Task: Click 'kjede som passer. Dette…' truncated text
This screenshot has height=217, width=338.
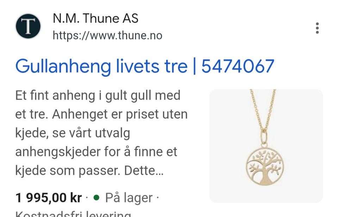Action: [89, 170]
